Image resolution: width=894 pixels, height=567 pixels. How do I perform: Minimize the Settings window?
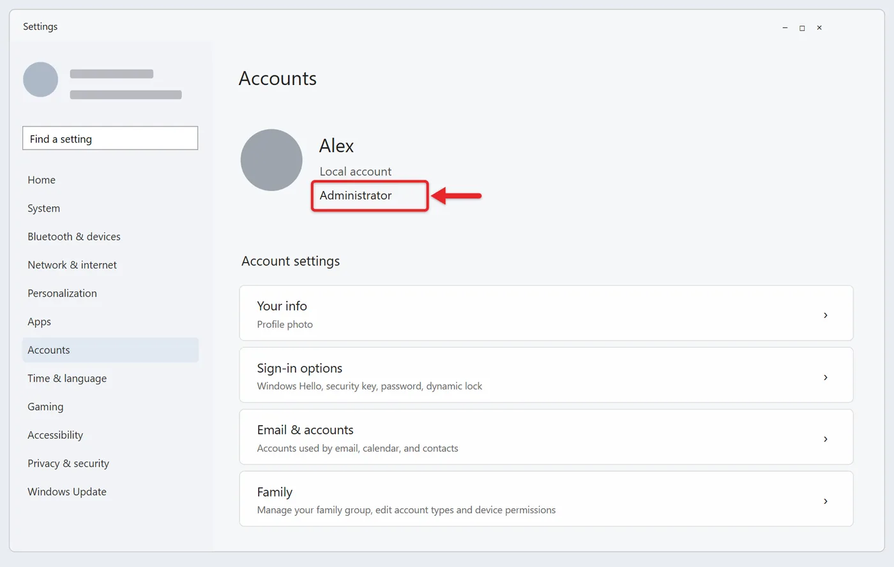click(785, 27)
